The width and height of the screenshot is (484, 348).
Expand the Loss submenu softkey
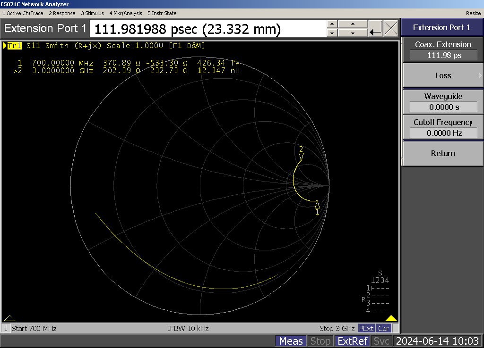tap(442, 75)
